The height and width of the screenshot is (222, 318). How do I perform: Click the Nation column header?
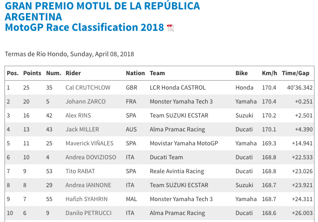pyautogui.click(x=135, y=73)
